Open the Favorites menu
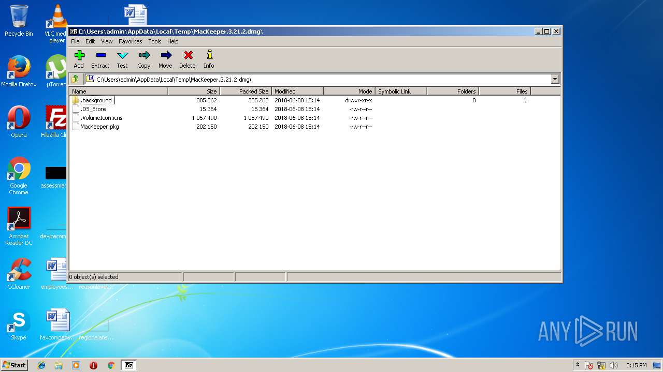This screenshot has height=372, width=663. pos(130,41)
